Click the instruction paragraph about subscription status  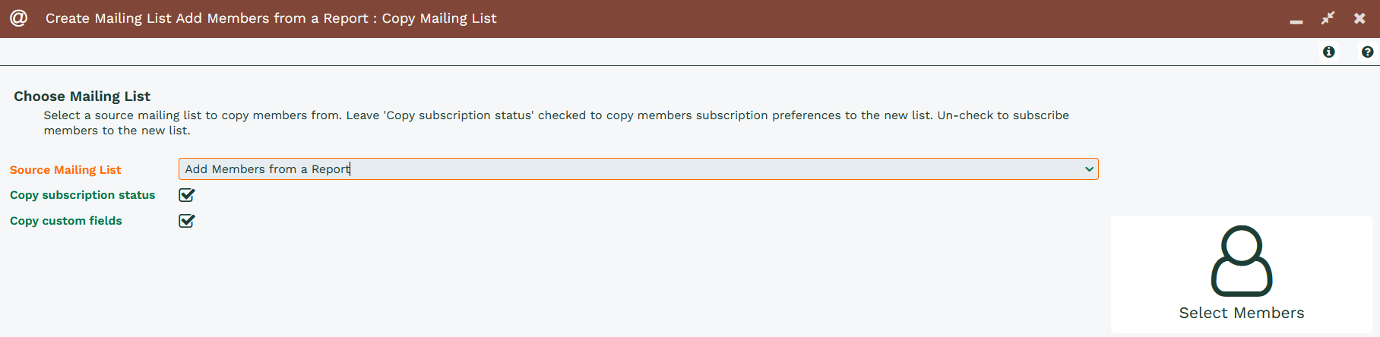click(x=556, y=123)
